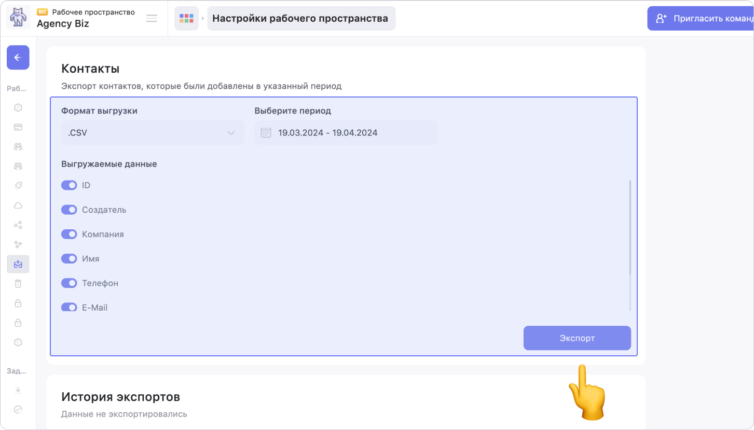Screen dimensions: 754x430
Task: Open the cloud icon in sidebar
Action: point(18,205)
